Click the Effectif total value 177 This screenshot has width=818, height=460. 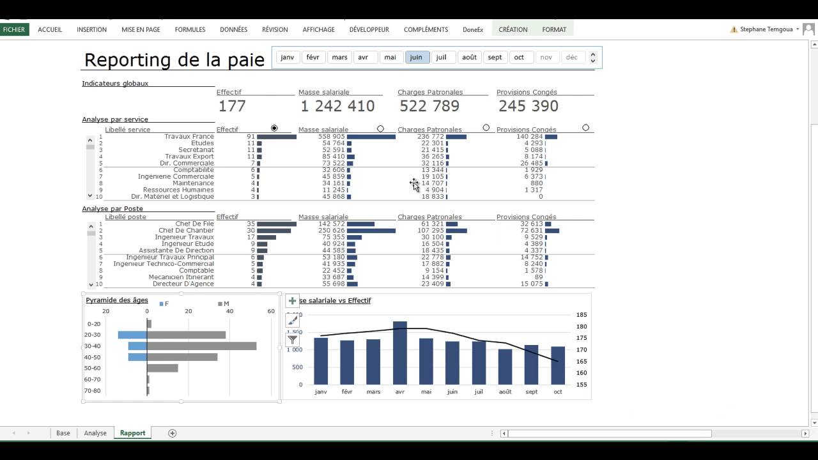[x=232, y=106]
